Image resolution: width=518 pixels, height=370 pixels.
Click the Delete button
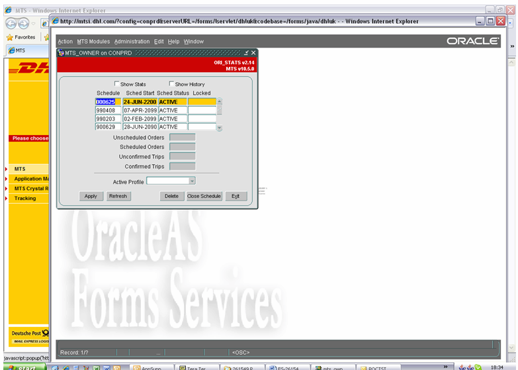pos(172,196)
